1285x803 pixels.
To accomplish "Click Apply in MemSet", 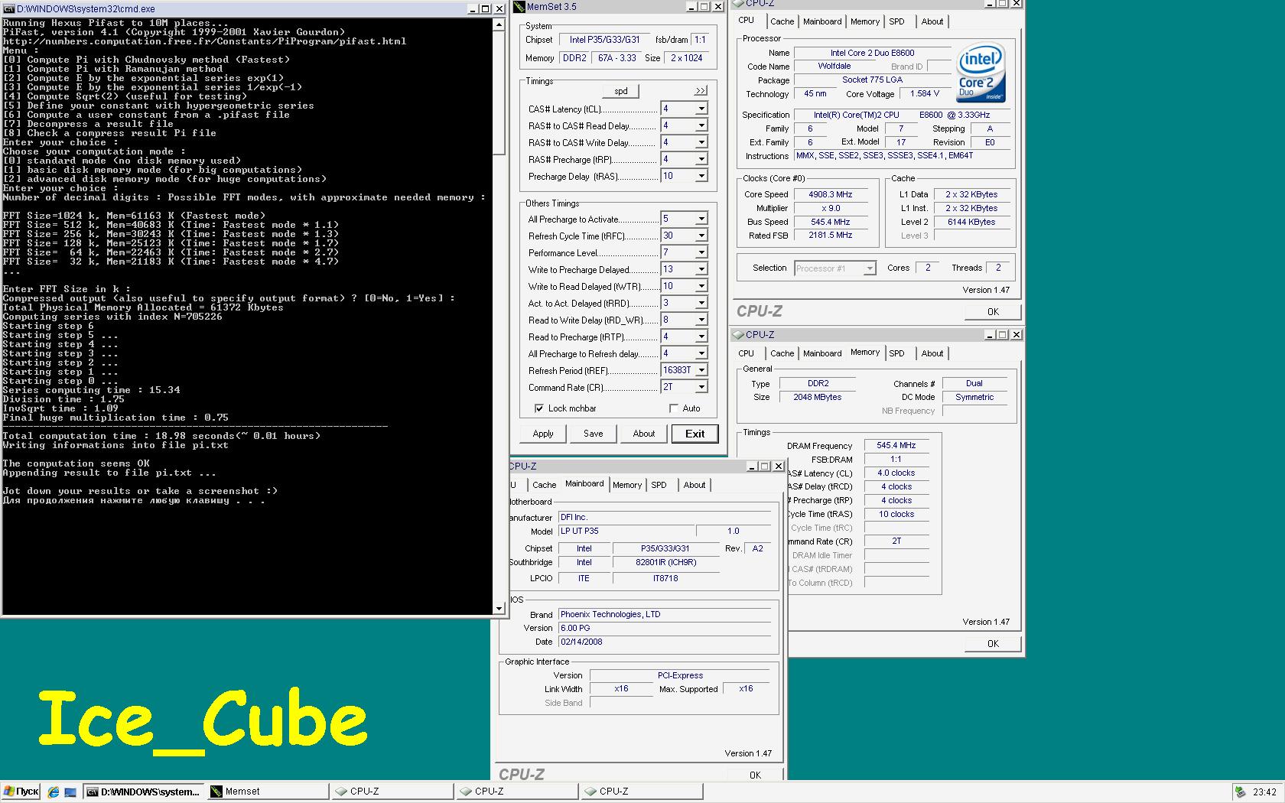I will [543, 434].
